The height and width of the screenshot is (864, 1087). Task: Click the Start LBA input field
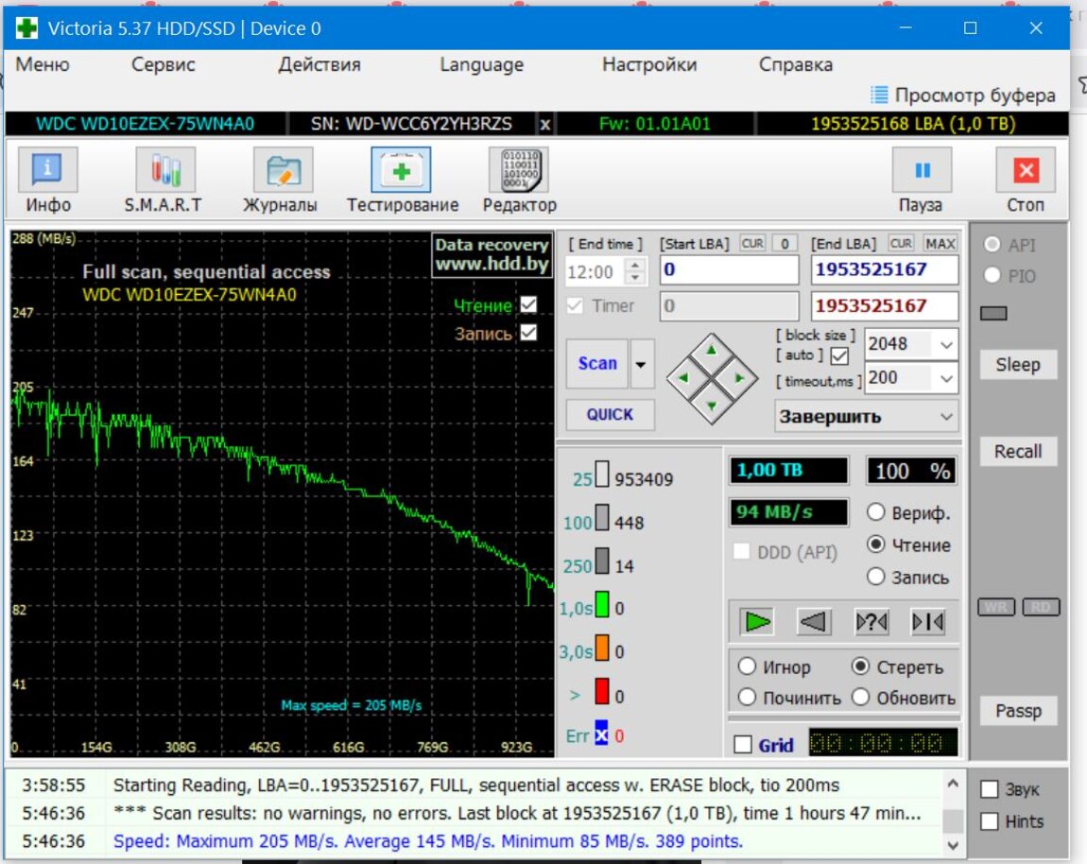(728, 270)
